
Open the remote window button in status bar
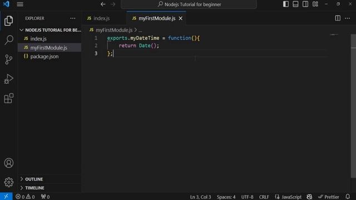[6, 196]
